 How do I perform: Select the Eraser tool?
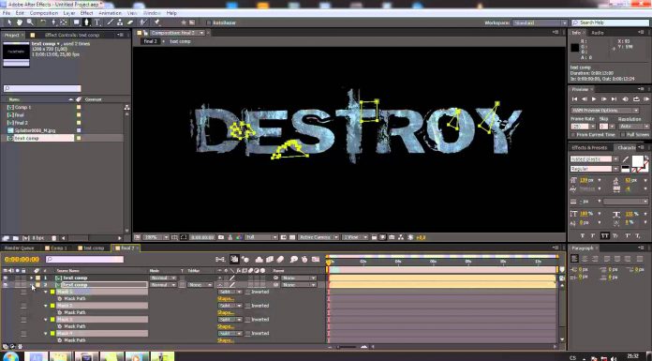[x=129, y=23]
